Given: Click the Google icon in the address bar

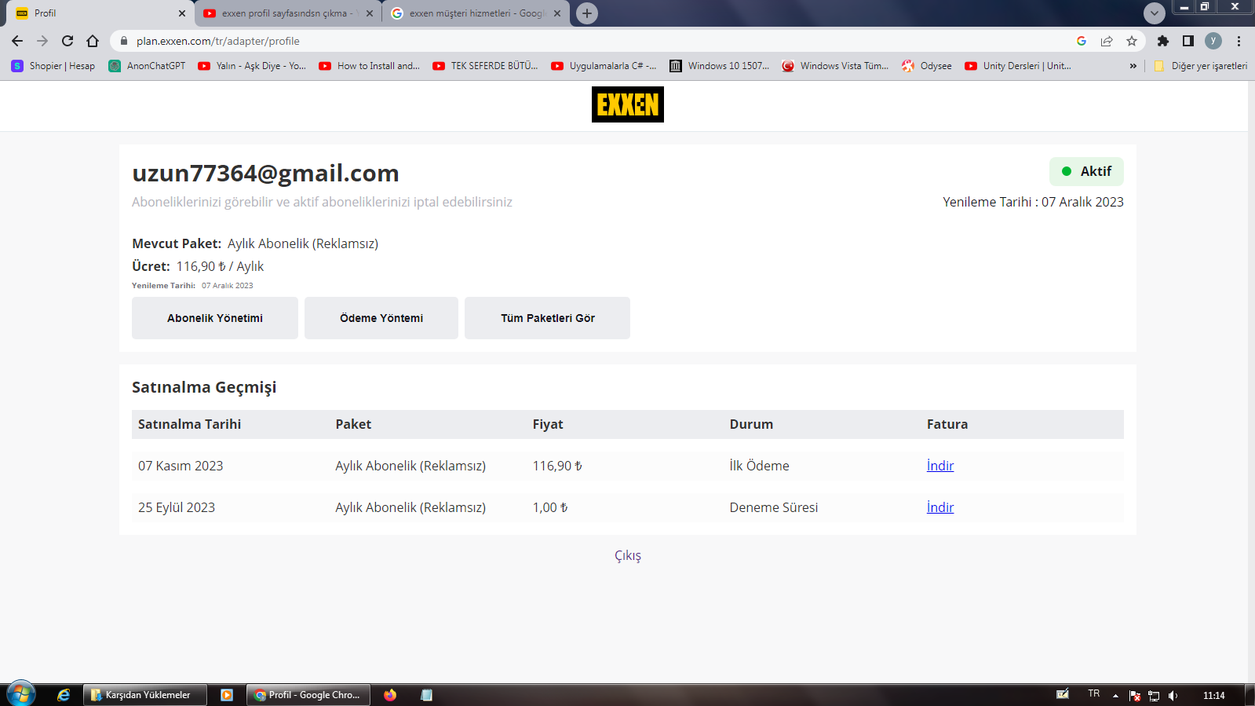Looking at the screenshot, I should [x=1082, y=41].
